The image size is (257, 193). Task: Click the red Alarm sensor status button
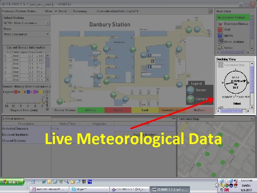118,110
